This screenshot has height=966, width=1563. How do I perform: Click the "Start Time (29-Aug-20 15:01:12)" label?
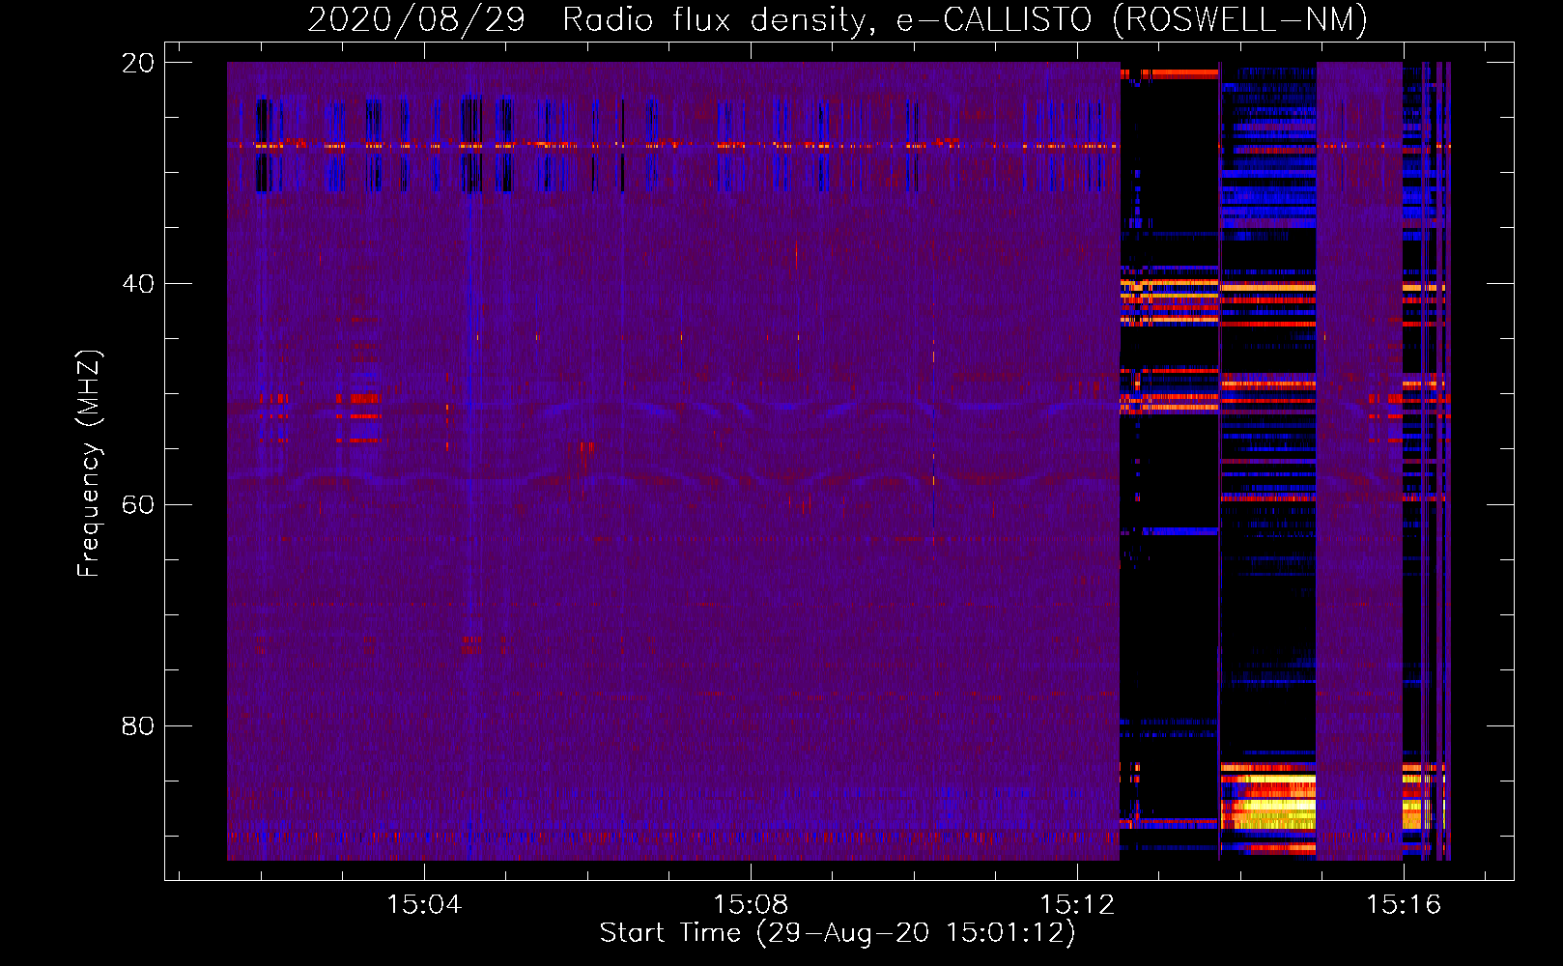838,933
